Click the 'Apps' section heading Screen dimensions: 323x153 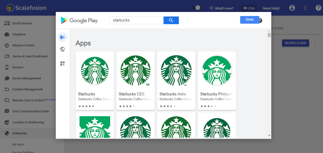coord(83,43)
